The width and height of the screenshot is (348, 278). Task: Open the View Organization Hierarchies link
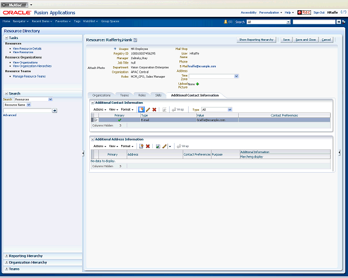coord(32,66)
